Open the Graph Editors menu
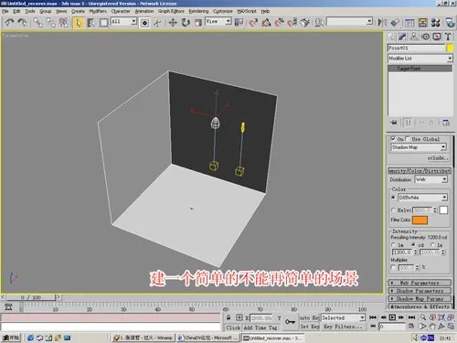 click(x=171, y=11)
